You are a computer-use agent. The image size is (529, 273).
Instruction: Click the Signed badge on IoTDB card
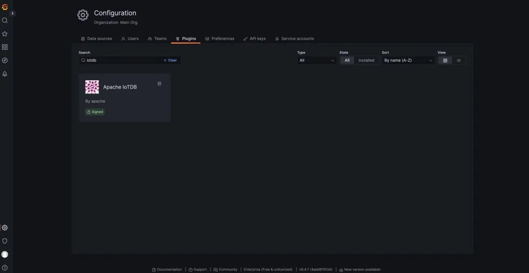click(95, 112)
